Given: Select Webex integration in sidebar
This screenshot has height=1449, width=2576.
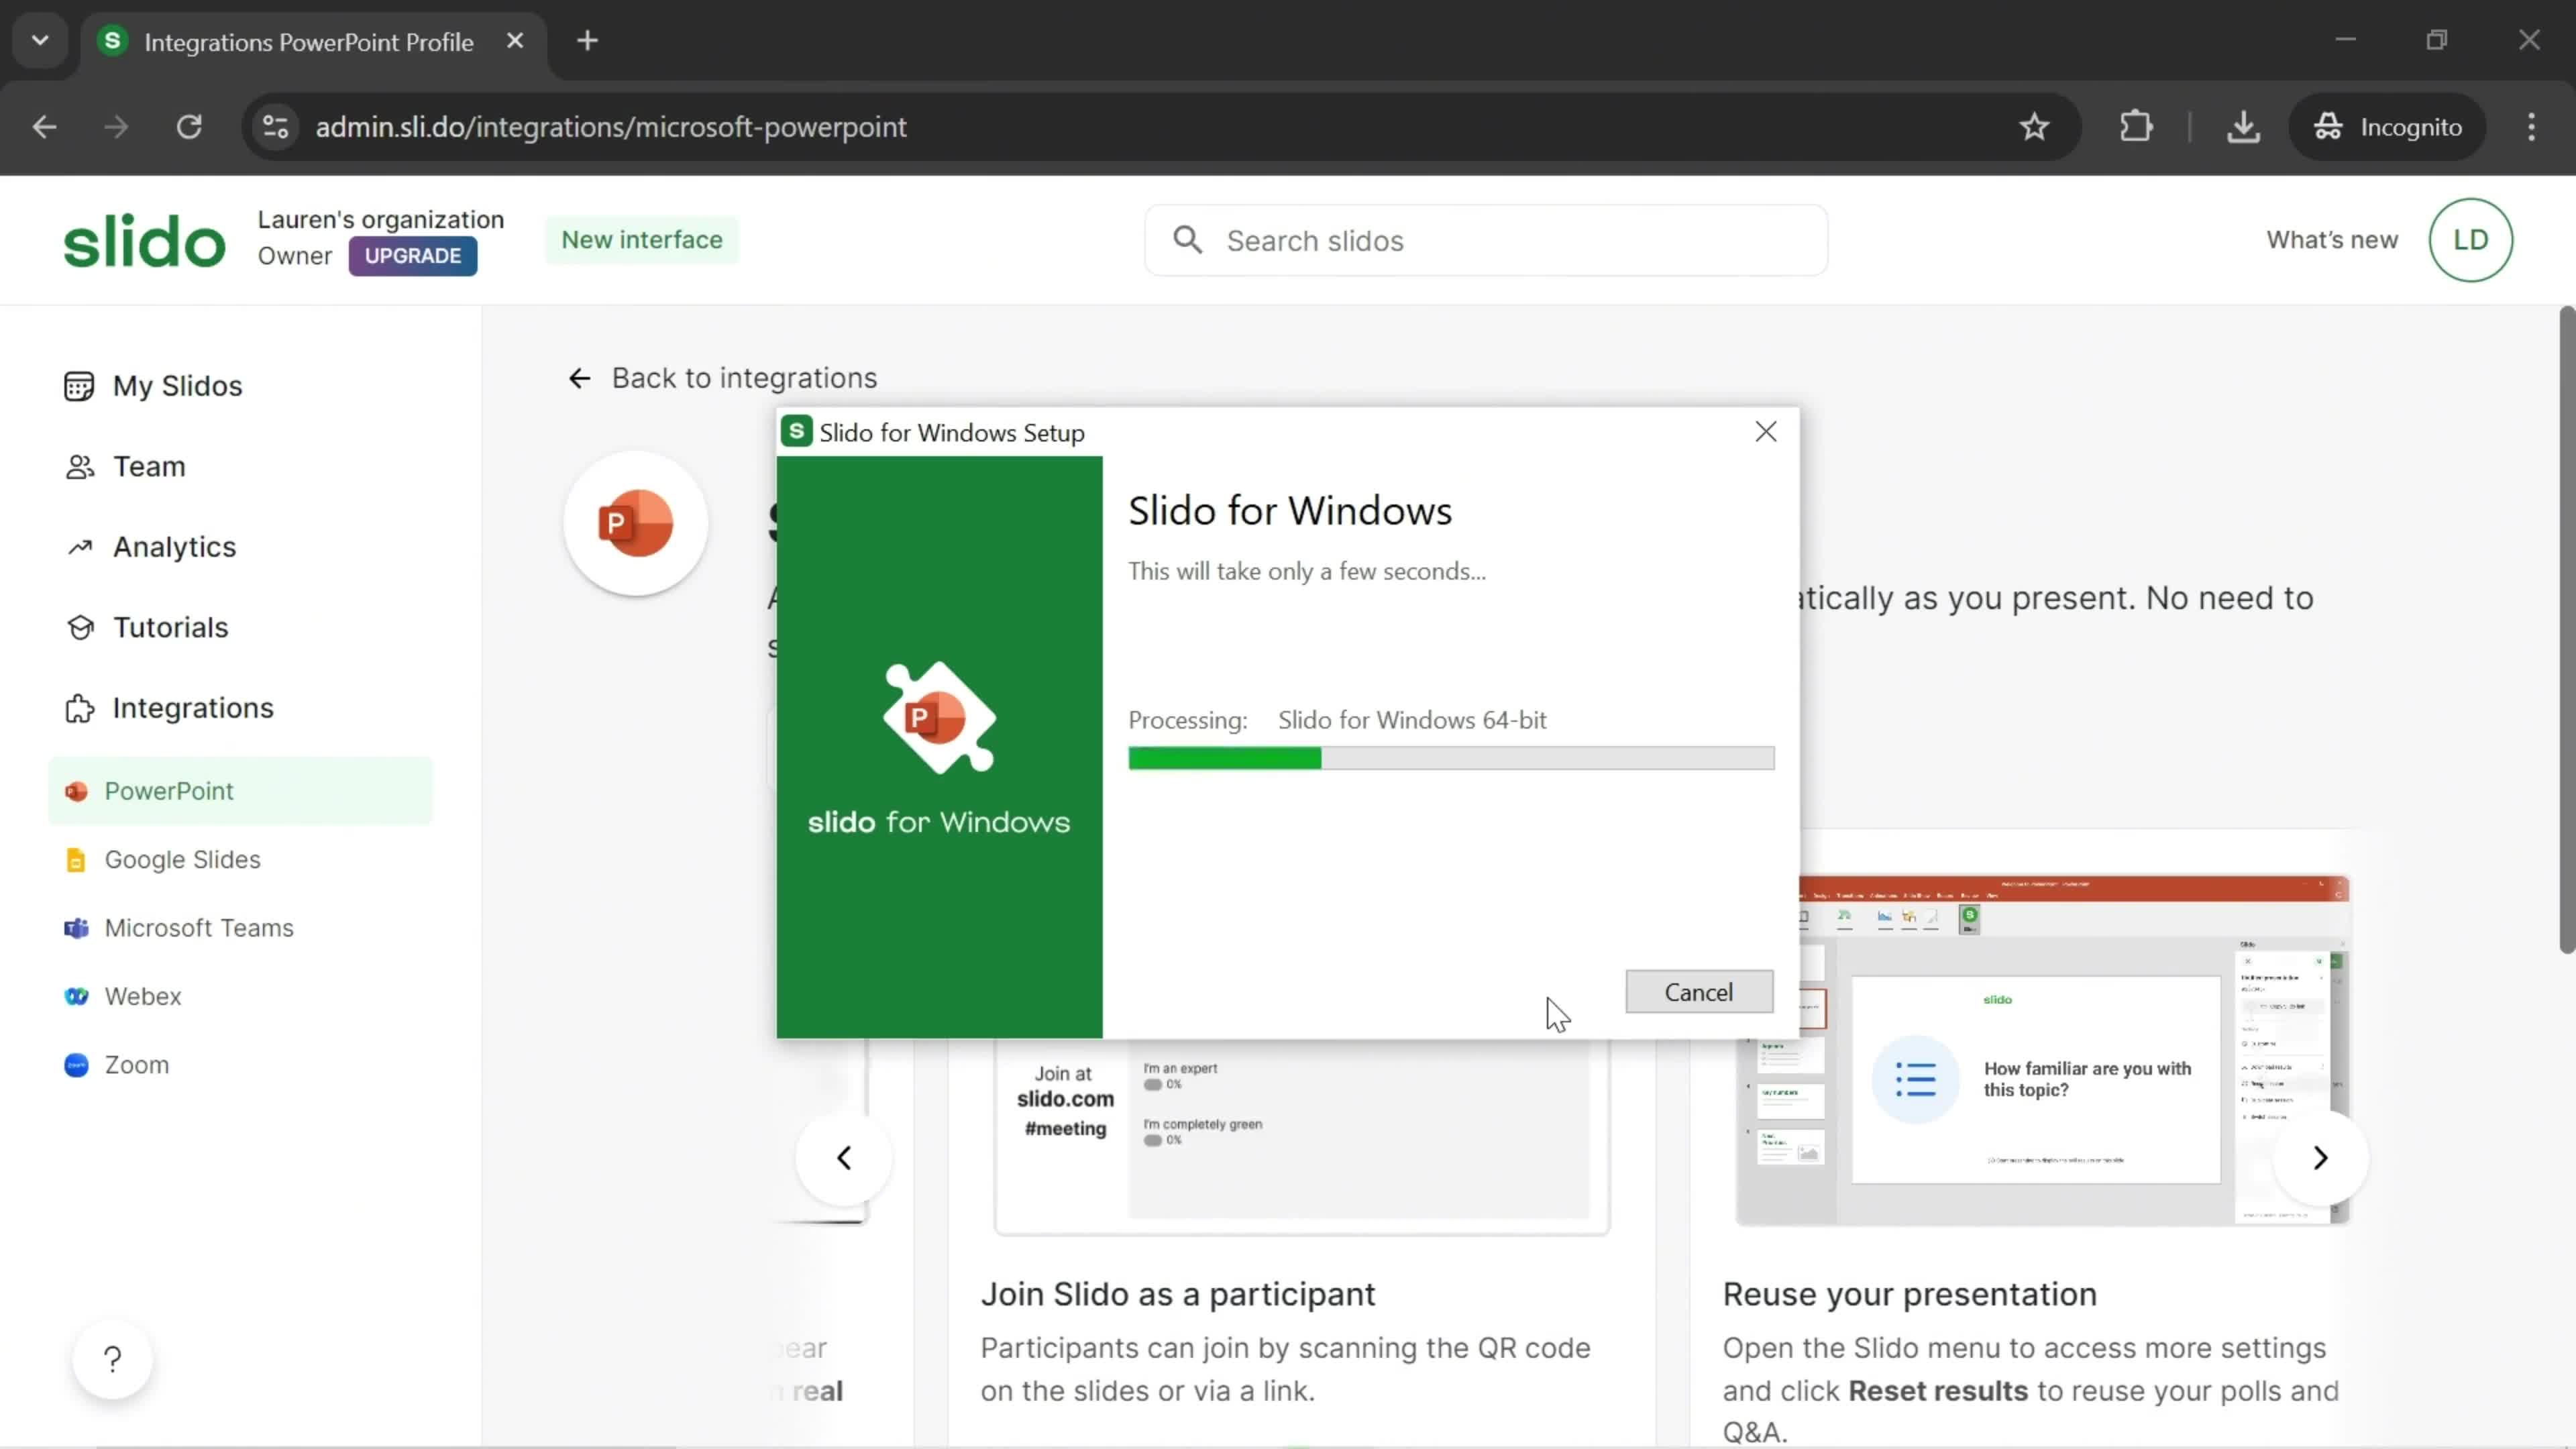Looking at the screenshot, I should point(142,996).
